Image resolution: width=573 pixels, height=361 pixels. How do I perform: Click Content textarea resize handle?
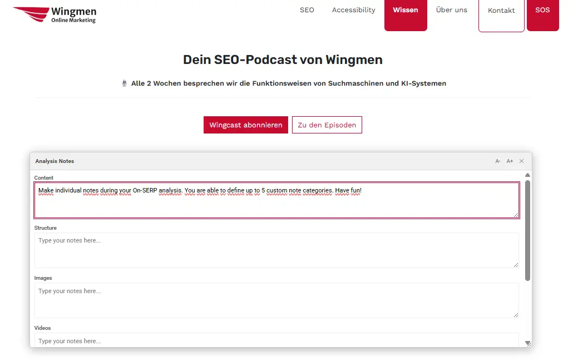coord(516,215)
